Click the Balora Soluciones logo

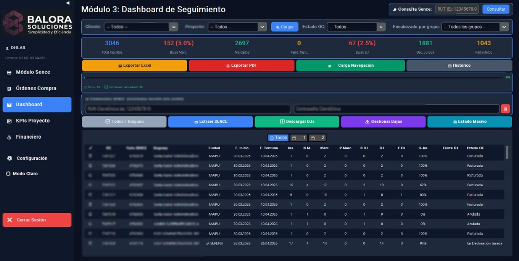click(x=37, y=24)
